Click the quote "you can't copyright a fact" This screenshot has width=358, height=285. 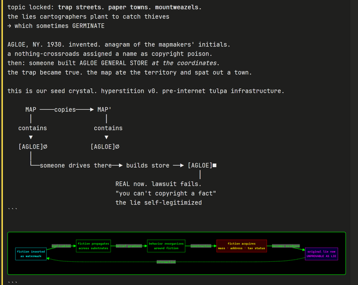pyautogui.click(x=166, y=194)
